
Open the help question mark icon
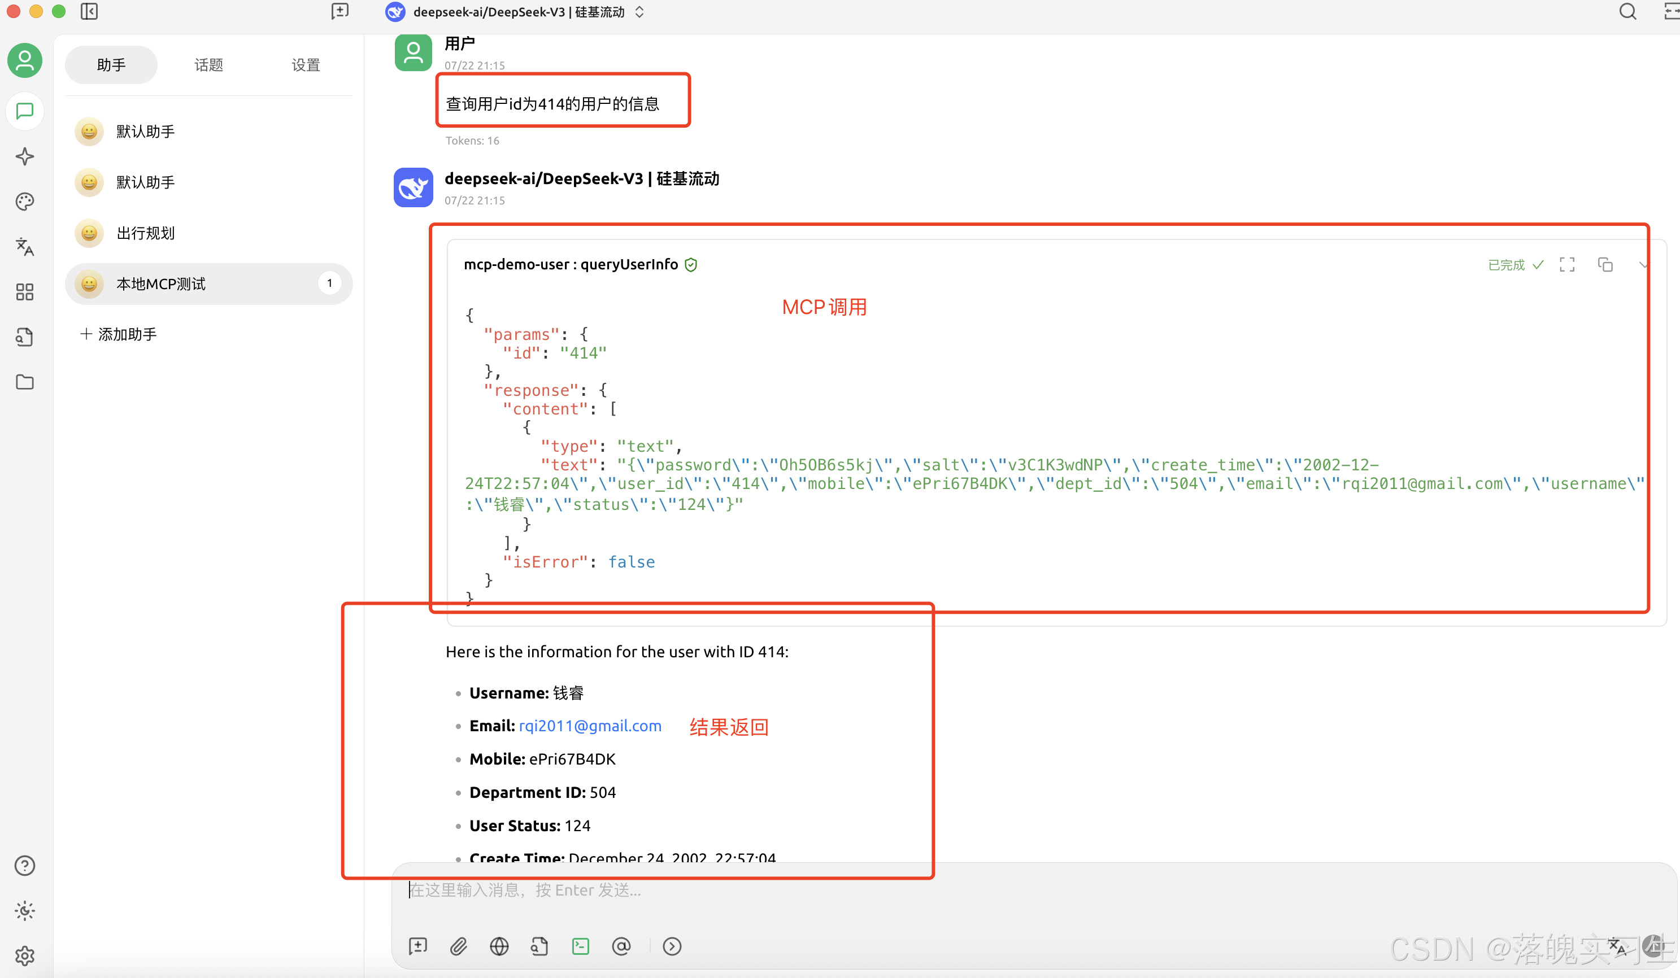click(25, 866)
